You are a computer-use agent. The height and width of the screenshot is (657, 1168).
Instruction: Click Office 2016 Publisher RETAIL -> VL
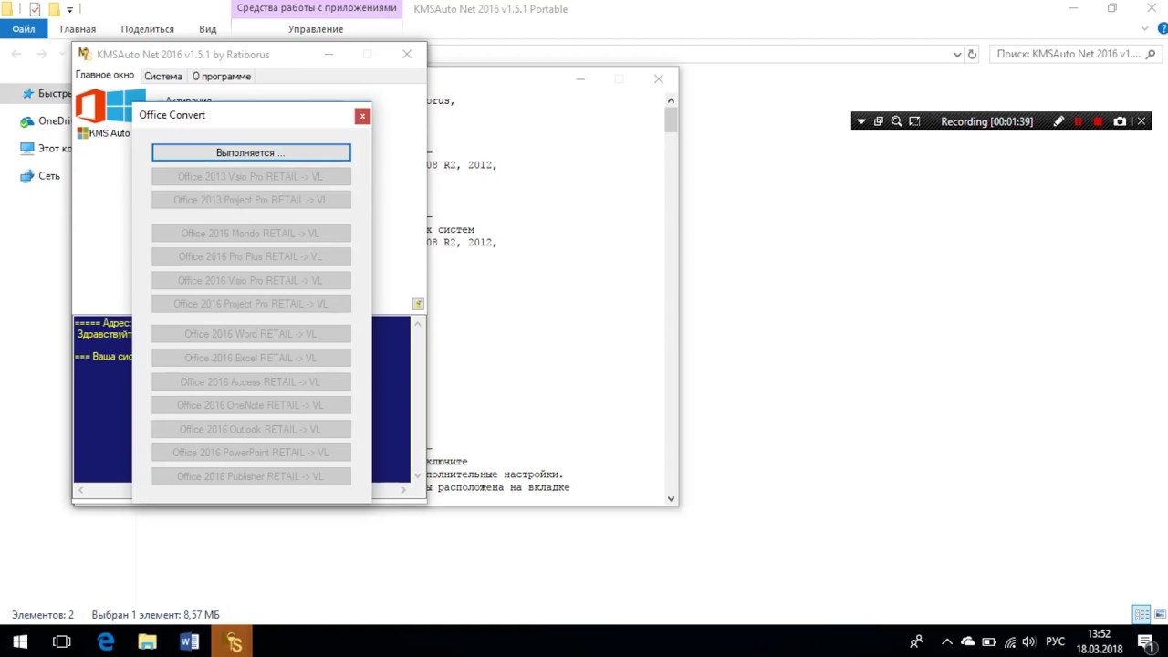(x=251, y=476)
